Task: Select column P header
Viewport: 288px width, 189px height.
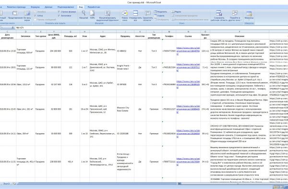Action: coord(240,32)
